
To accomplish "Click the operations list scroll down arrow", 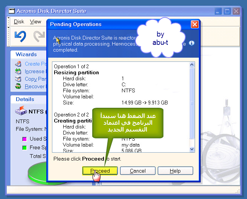I will [192, 149].
